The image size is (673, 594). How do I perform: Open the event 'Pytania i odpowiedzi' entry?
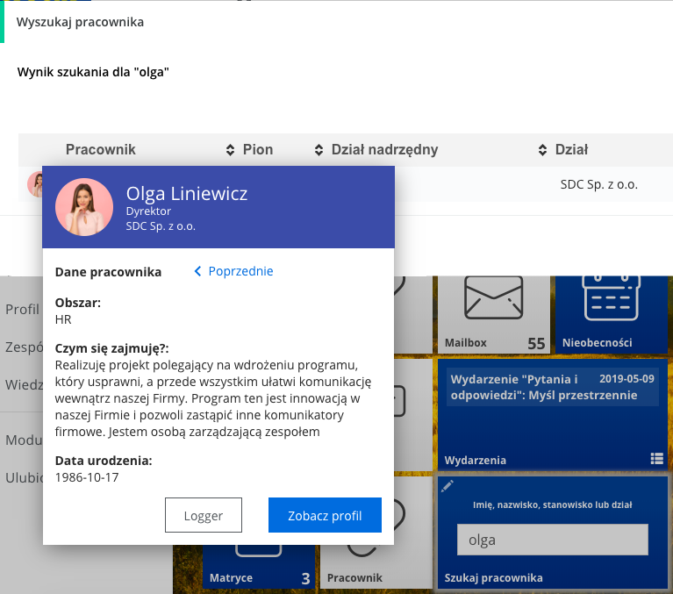click(x=553, y=387)
